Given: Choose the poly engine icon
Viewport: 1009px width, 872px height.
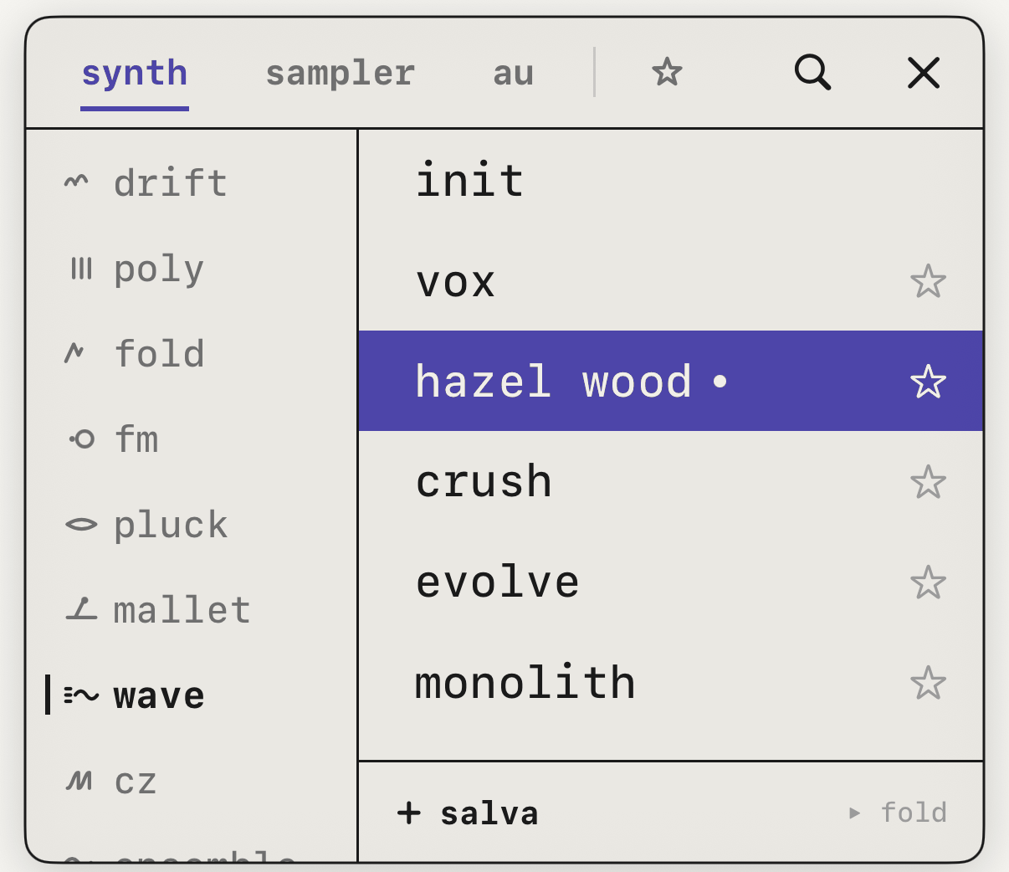Looking at the screenshot, I should click(x=81, y=269).
